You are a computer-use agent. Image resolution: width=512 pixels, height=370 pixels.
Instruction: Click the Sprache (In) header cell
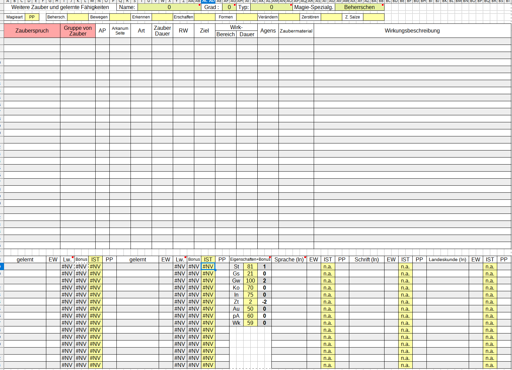pyautogui.click(x=289, y=259)
